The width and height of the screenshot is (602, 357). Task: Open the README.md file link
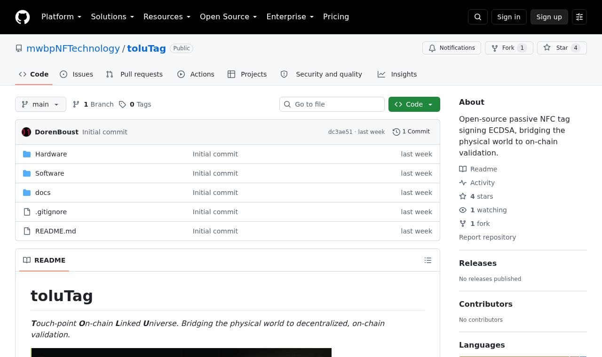tap(55, 231)
